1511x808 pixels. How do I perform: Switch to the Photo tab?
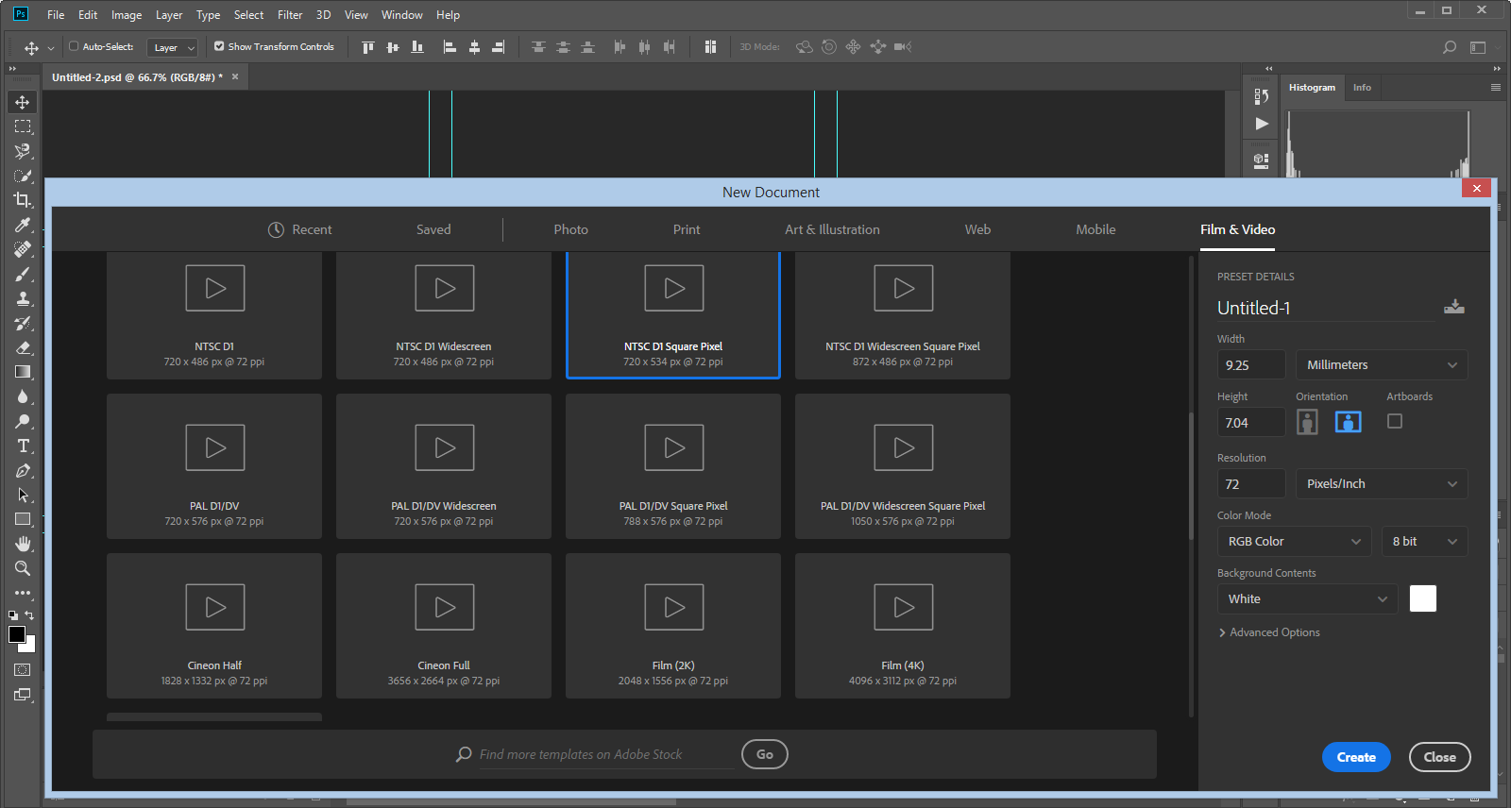click(570, 229)
